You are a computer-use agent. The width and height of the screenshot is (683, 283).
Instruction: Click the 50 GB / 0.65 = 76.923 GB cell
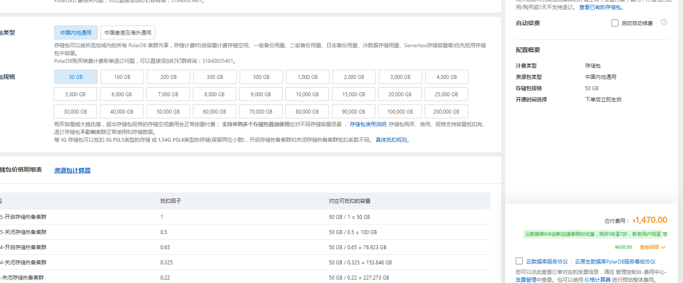(358, 247)
